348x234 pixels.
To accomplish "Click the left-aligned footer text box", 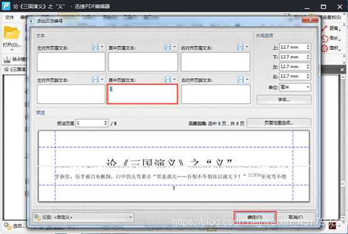I will [71, 94].
